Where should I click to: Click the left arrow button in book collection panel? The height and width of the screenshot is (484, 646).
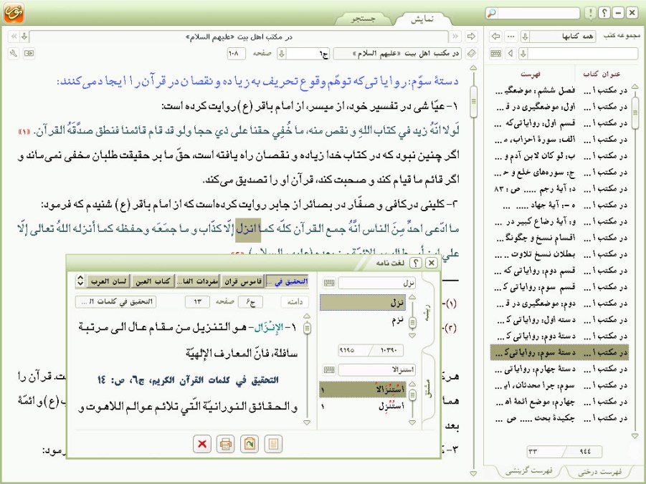pos(495,37)
